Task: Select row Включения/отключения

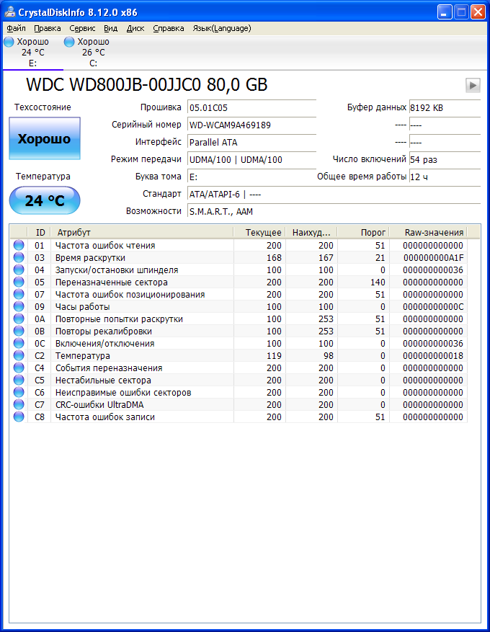Action: click(239, 344)
